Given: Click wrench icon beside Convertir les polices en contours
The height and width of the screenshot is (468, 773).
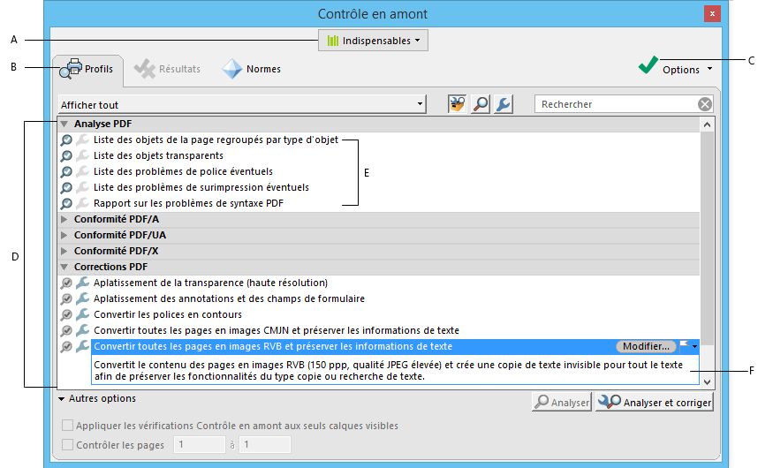Looking at the screenshot, I should point(82,313).
